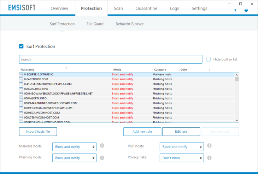Open the Quarantine tab

(x=146, y=8)
